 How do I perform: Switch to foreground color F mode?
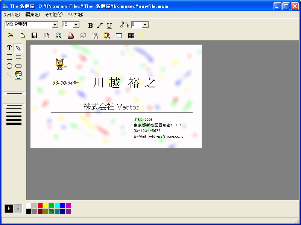click(x=9, y=208)
